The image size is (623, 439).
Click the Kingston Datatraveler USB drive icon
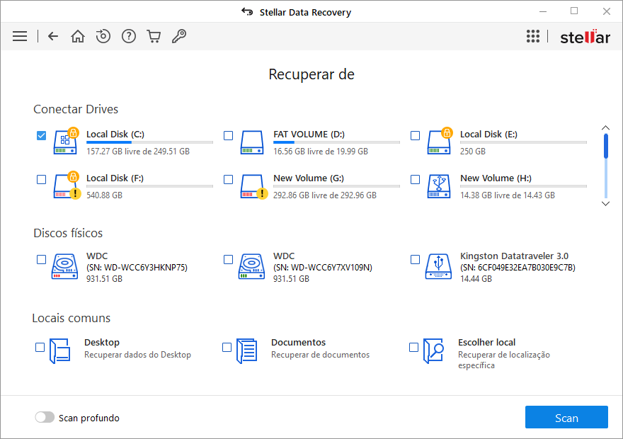(438, 267)
